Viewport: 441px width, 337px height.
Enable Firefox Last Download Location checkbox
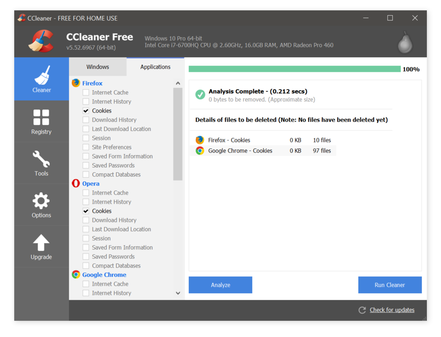click(86, 129)
